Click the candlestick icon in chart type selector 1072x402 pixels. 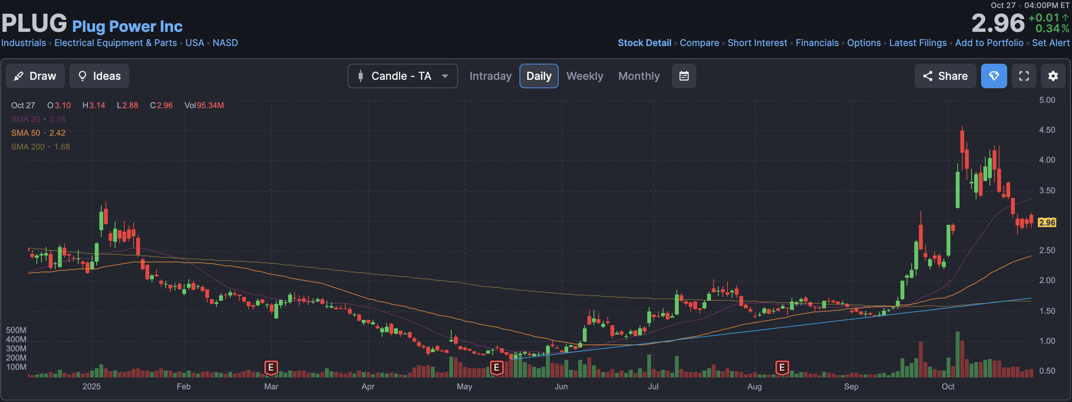360,76
